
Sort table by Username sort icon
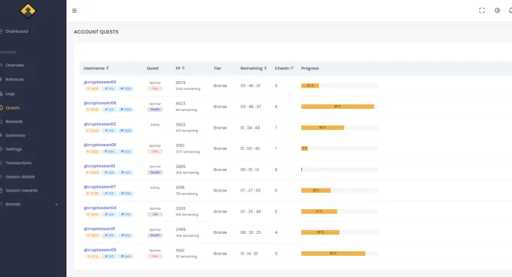[x=108, y=68]
